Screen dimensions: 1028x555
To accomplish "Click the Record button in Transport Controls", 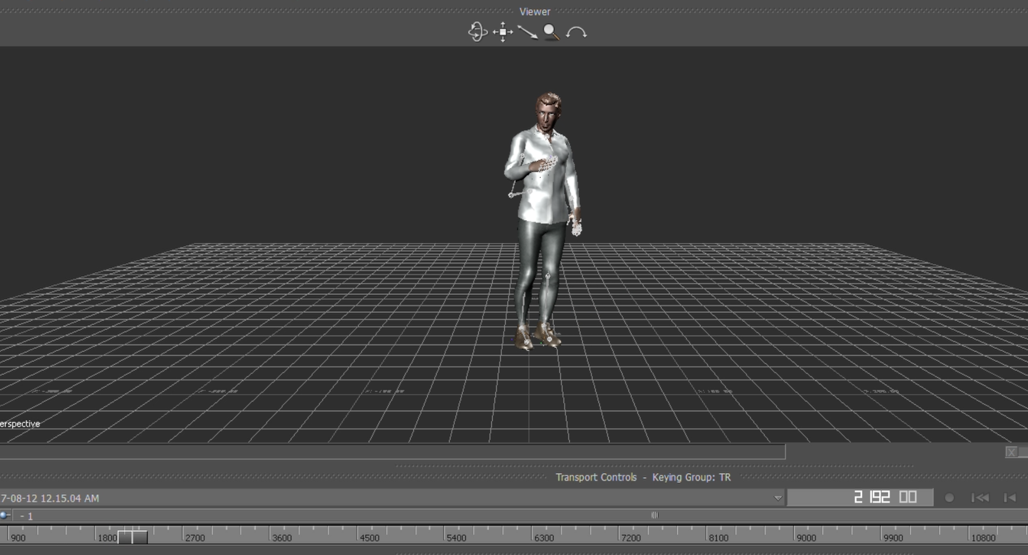I will tap(949, 498).
